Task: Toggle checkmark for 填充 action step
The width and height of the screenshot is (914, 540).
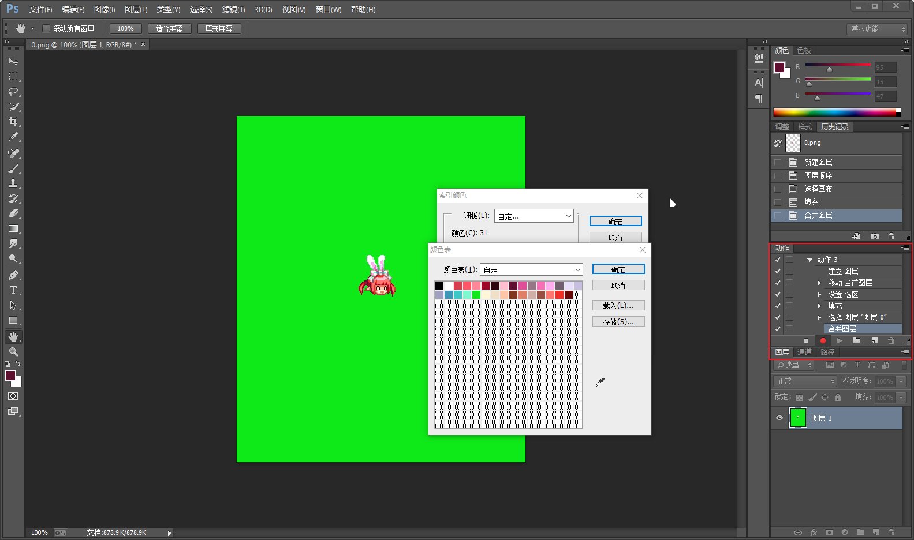Action: tap(778, 306)
